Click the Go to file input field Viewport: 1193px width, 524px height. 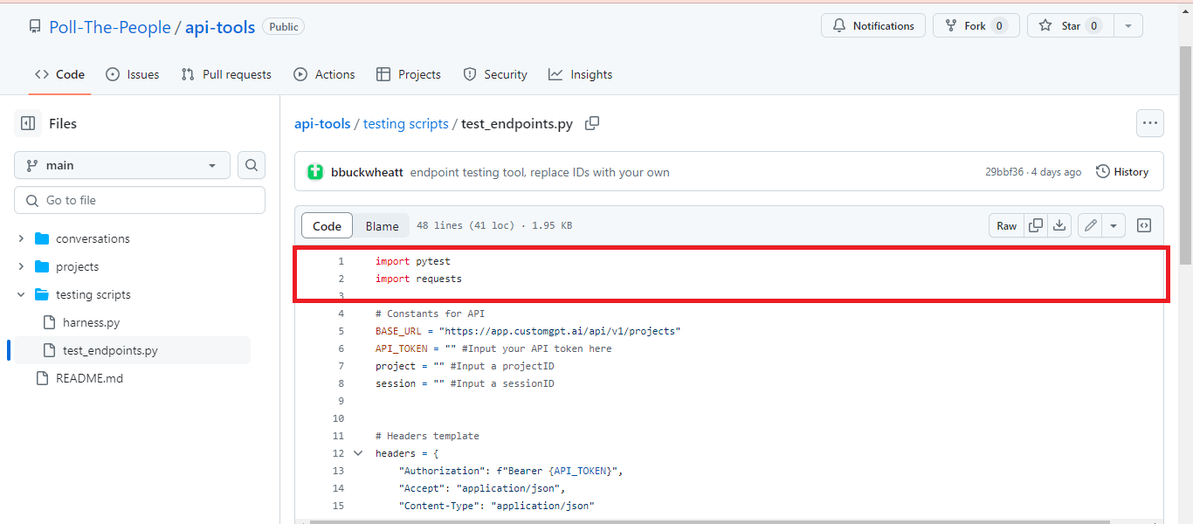pos(139,199)
